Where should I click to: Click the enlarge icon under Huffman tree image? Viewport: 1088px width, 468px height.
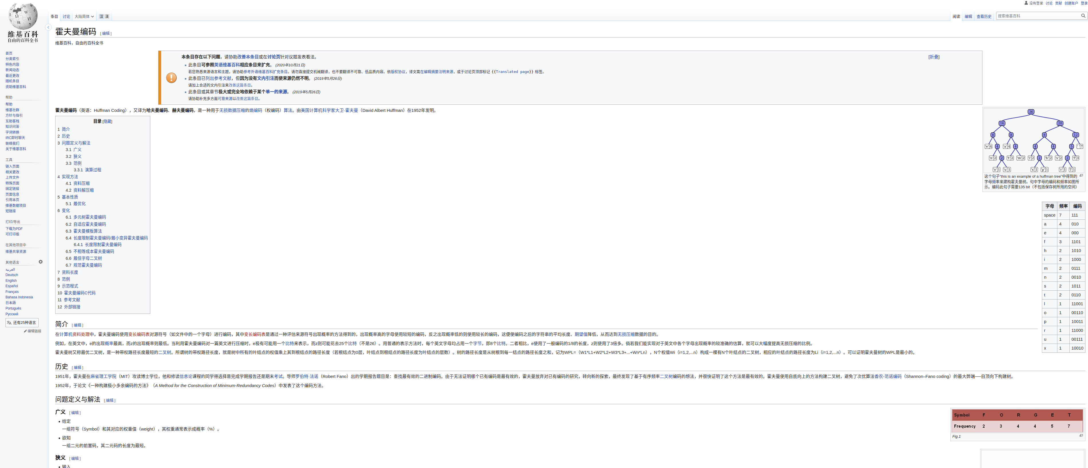pyautogui.click(x=1081, y=176)
